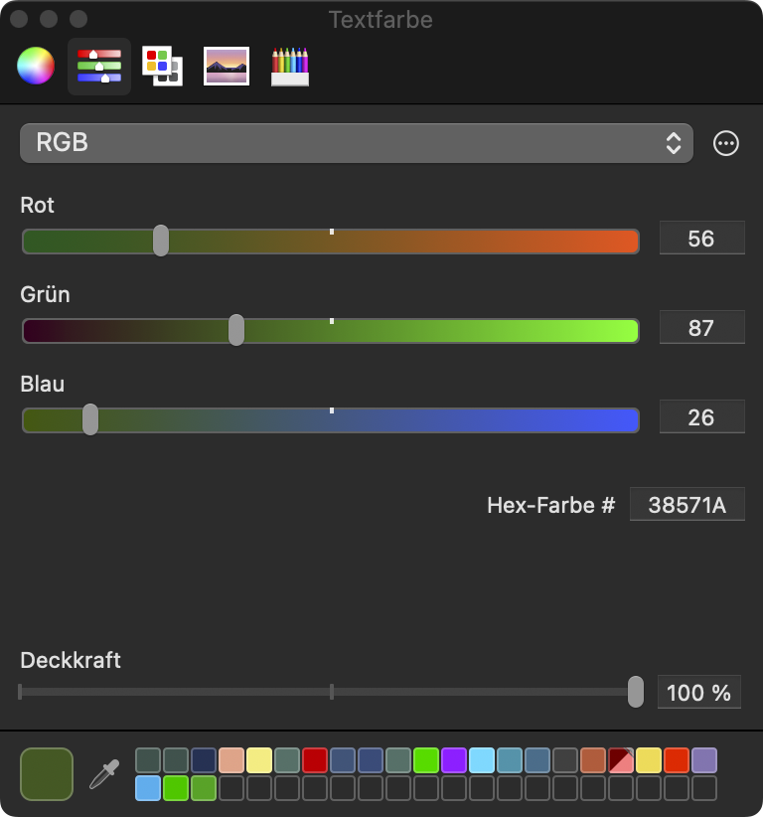Open the color wheel picker tab
Viewport: 763px width, 817px height.
36,67
